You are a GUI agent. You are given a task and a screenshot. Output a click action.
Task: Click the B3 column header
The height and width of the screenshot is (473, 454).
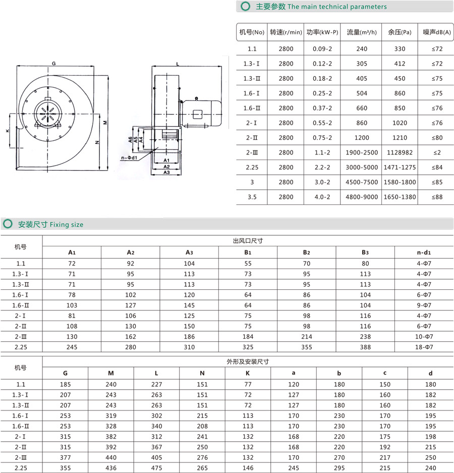click(365, 252)
